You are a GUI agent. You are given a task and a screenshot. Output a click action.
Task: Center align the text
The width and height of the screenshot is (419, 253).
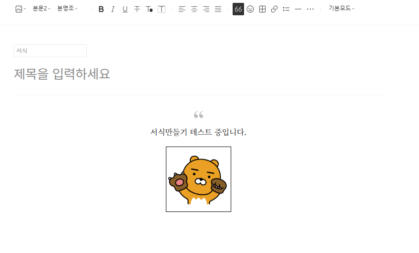(x=194, y=9)
